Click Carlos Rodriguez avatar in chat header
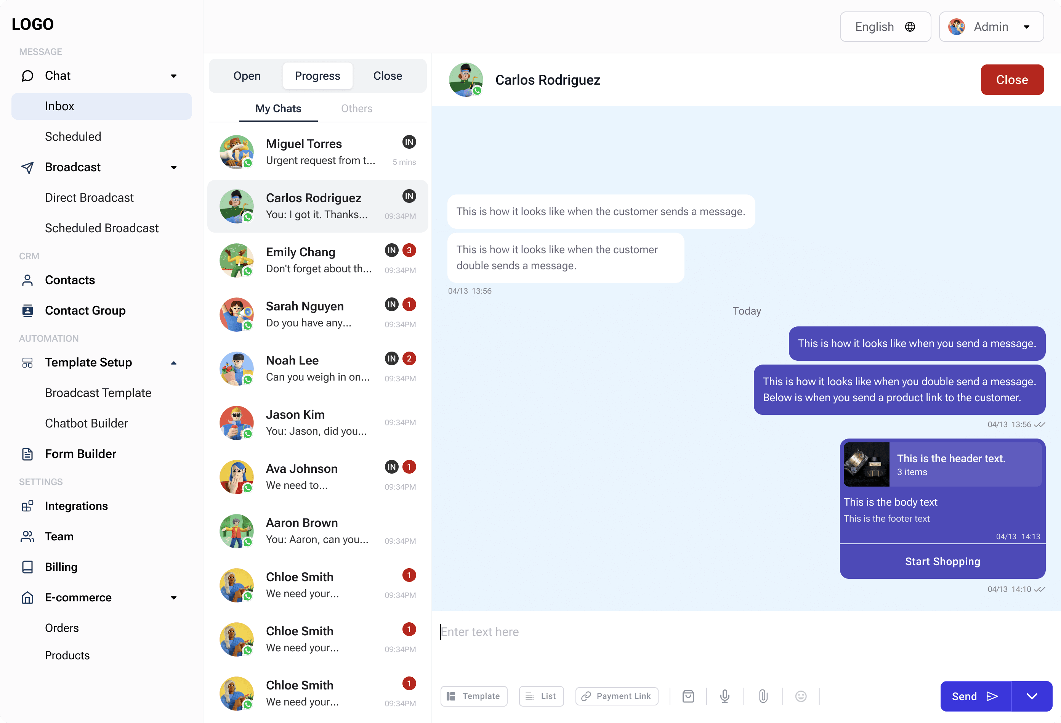The image size is (1061, 723). click(466, 80)
